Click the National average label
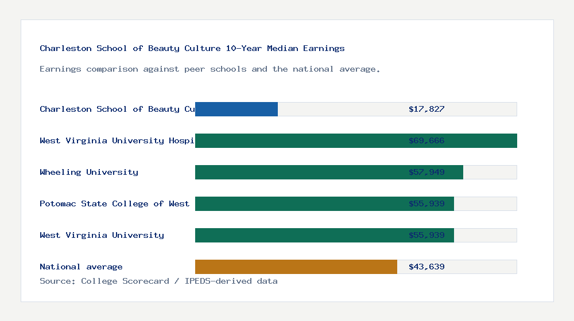 [81, 267]
